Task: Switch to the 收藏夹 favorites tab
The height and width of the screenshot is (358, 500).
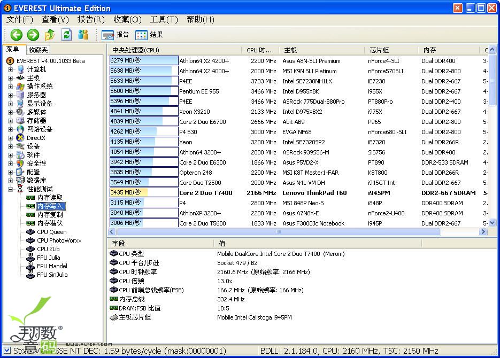Action: [x=38, y=50]
